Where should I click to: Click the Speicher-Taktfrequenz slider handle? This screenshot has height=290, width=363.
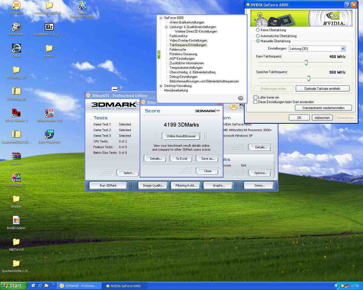click(309, 78)
